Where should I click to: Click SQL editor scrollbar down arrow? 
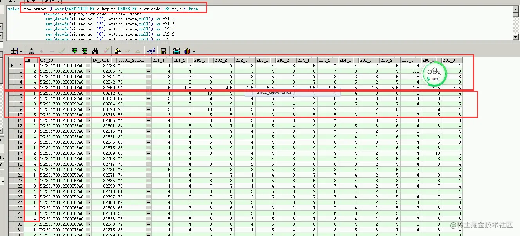[x=516, y=37]
